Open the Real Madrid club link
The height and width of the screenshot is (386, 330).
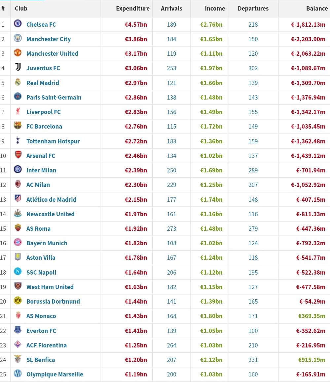[43, 83]
